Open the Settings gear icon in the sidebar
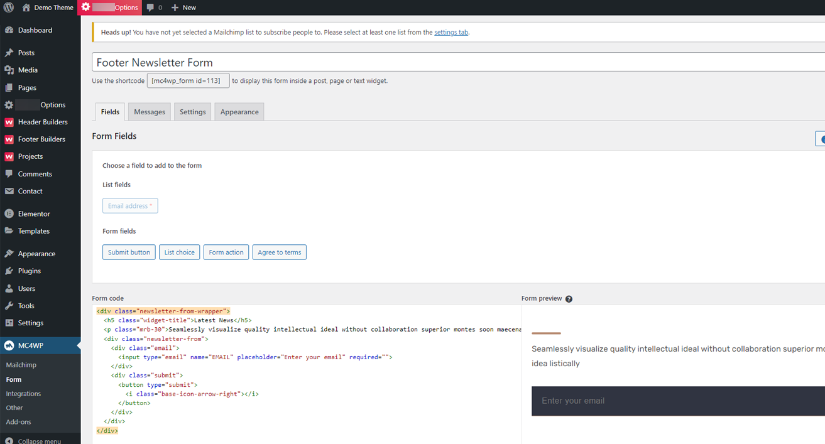Image resolution: width=825 pixels, height=444 pixels. pos(10,323)
